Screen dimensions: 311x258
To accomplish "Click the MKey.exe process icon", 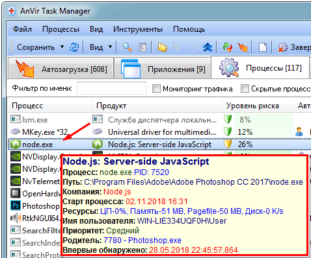I will coord(16,132).
